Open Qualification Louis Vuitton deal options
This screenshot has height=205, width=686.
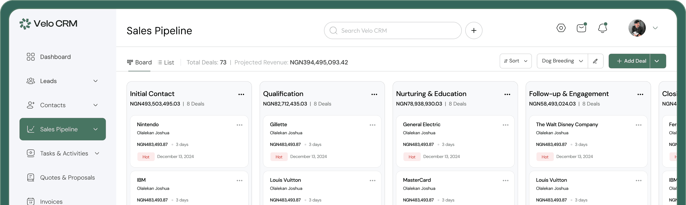(x=372, y=180)
